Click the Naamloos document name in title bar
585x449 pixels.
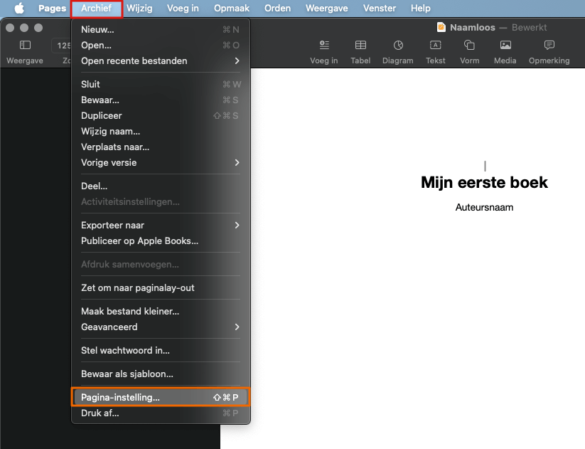472,27
